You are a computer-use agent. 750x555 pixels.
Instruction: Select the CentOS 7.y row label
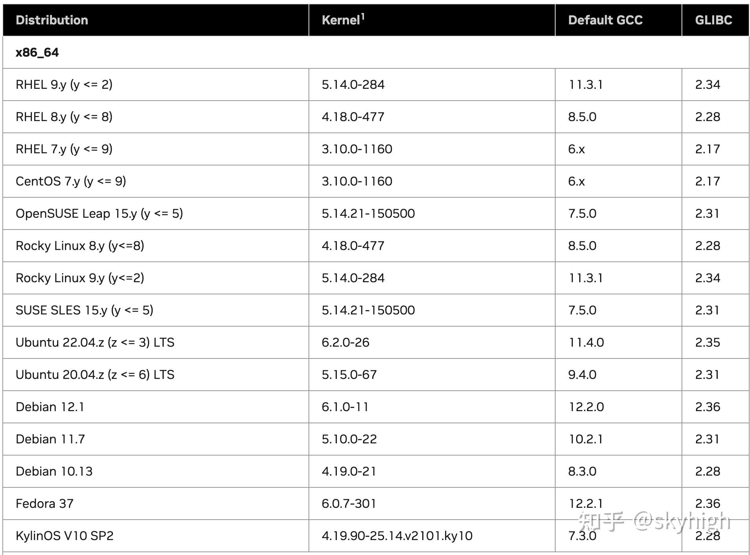[x=71, y=181]
